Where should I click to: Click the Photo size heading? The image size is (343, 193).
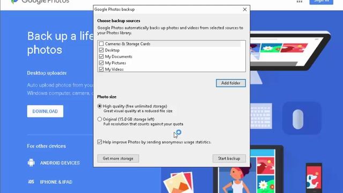107,96
